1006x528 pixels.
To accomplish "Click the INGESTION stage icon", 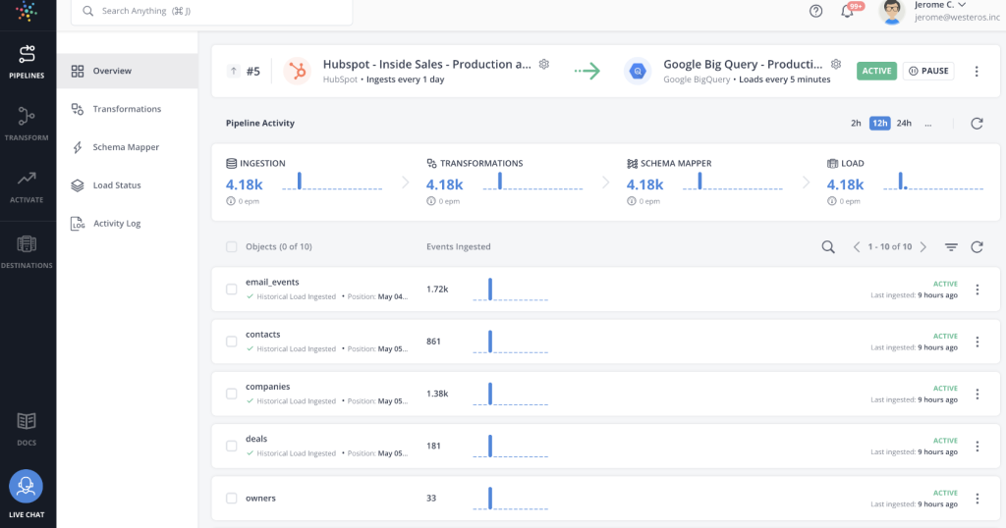I will tap(231, 163).
